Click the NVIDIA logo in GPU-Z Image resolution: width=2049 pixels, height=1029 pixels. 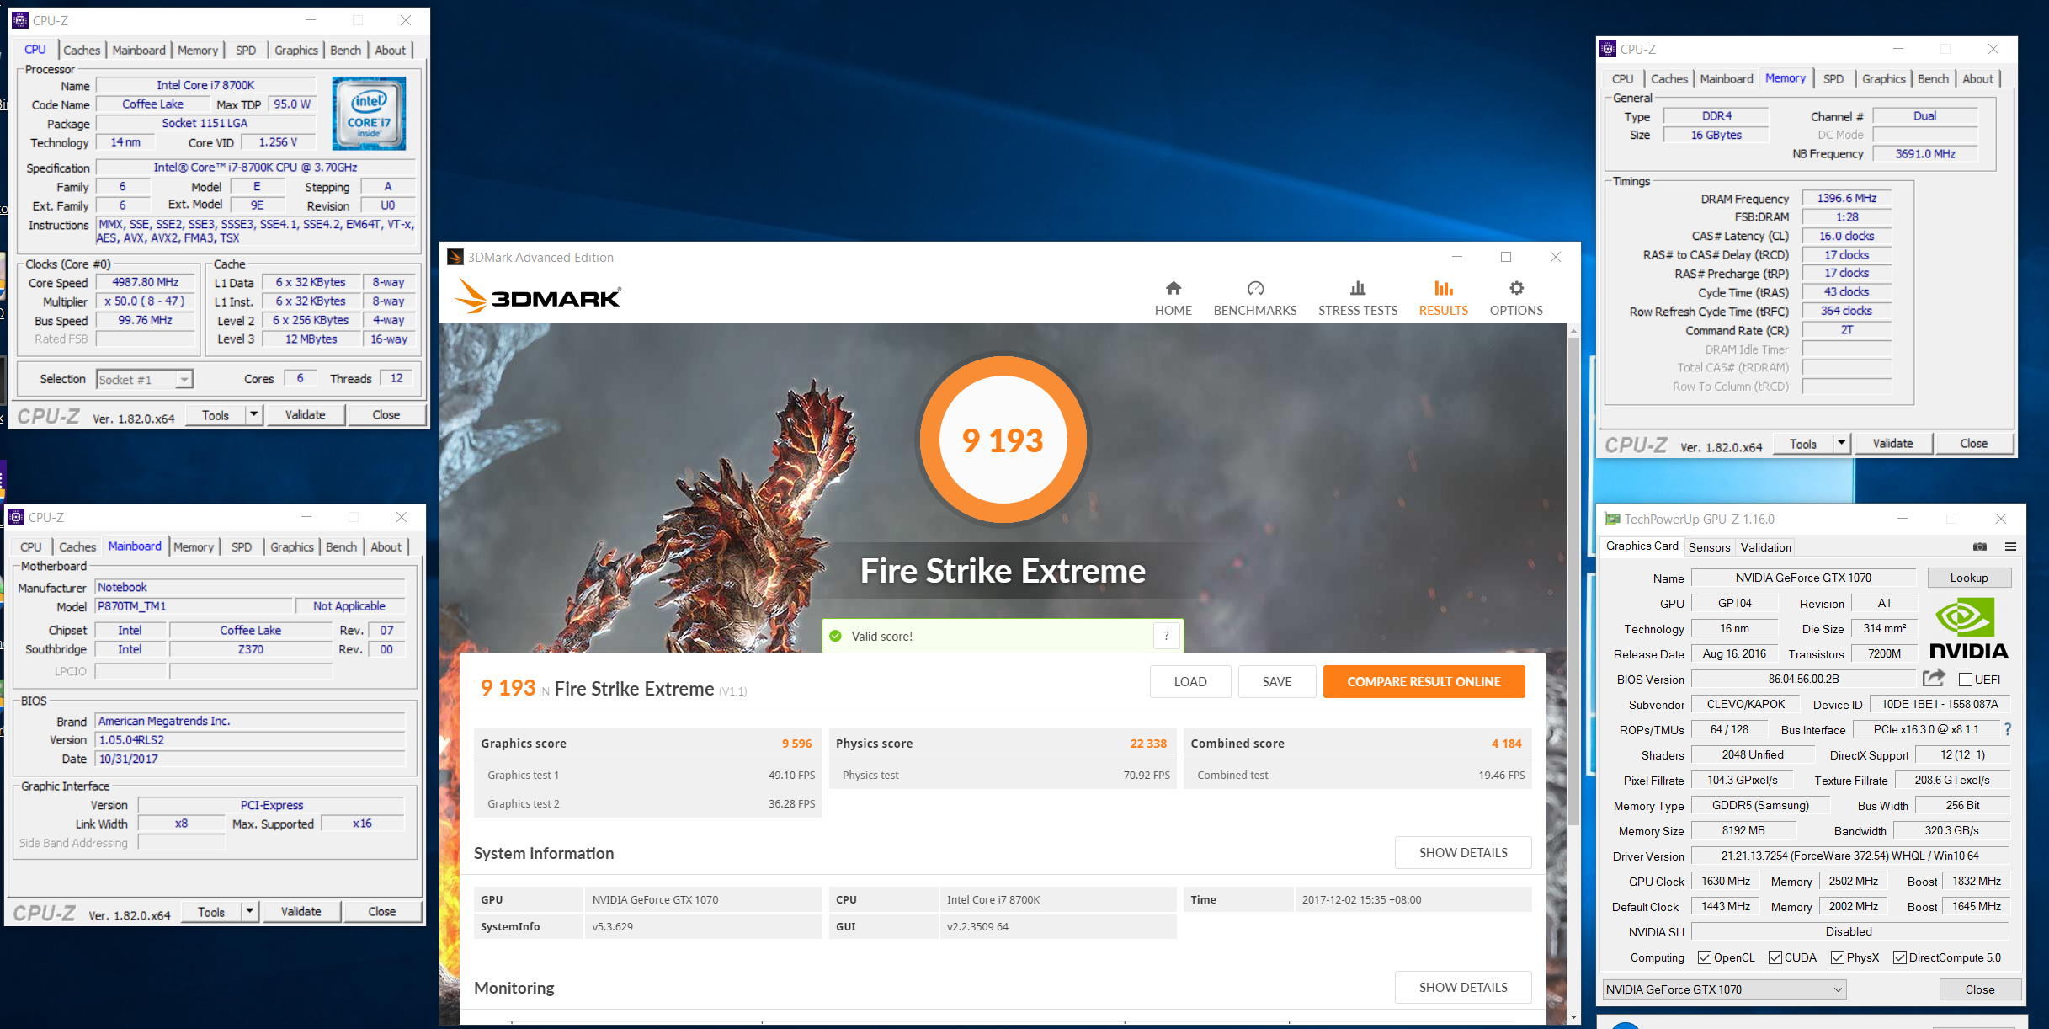point(1968,628)
